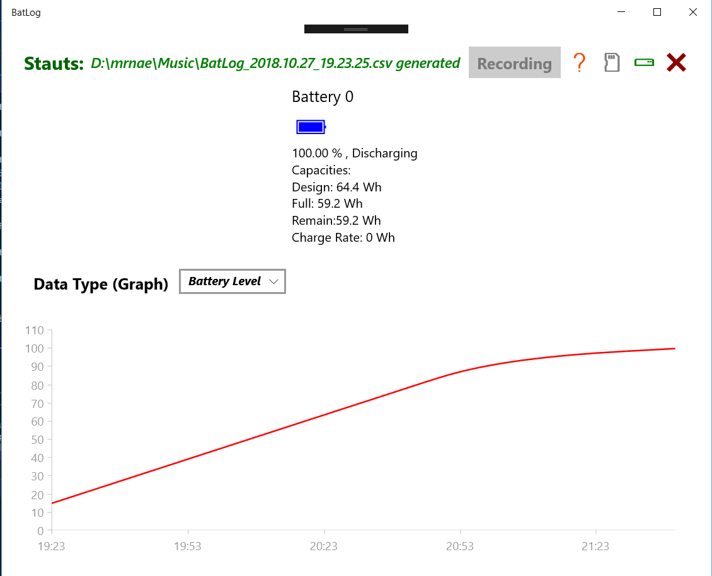Image resolution: width=712 pixels, height=576 pixels.
Task: Click the dark handle bar at the top
Action: coord(356,29)
